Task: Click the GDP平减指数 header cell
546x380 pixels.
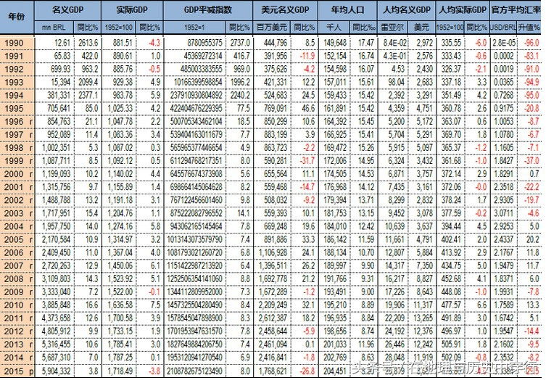Action: click(208, 10)
